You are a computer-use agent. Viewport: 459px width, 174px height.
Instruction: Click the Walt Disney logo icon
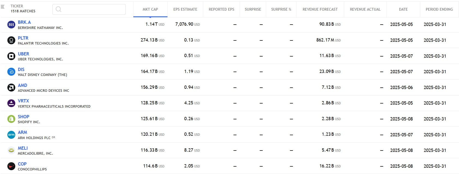(x=11, y=72)
